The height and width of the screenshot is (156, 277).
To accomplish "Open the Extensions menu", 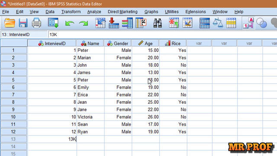I will coord(196,12).
